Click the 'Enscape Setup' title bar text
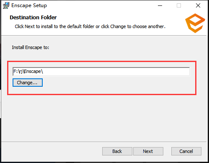This screenshot has width=209, height=163. click(x=29, y=5)
